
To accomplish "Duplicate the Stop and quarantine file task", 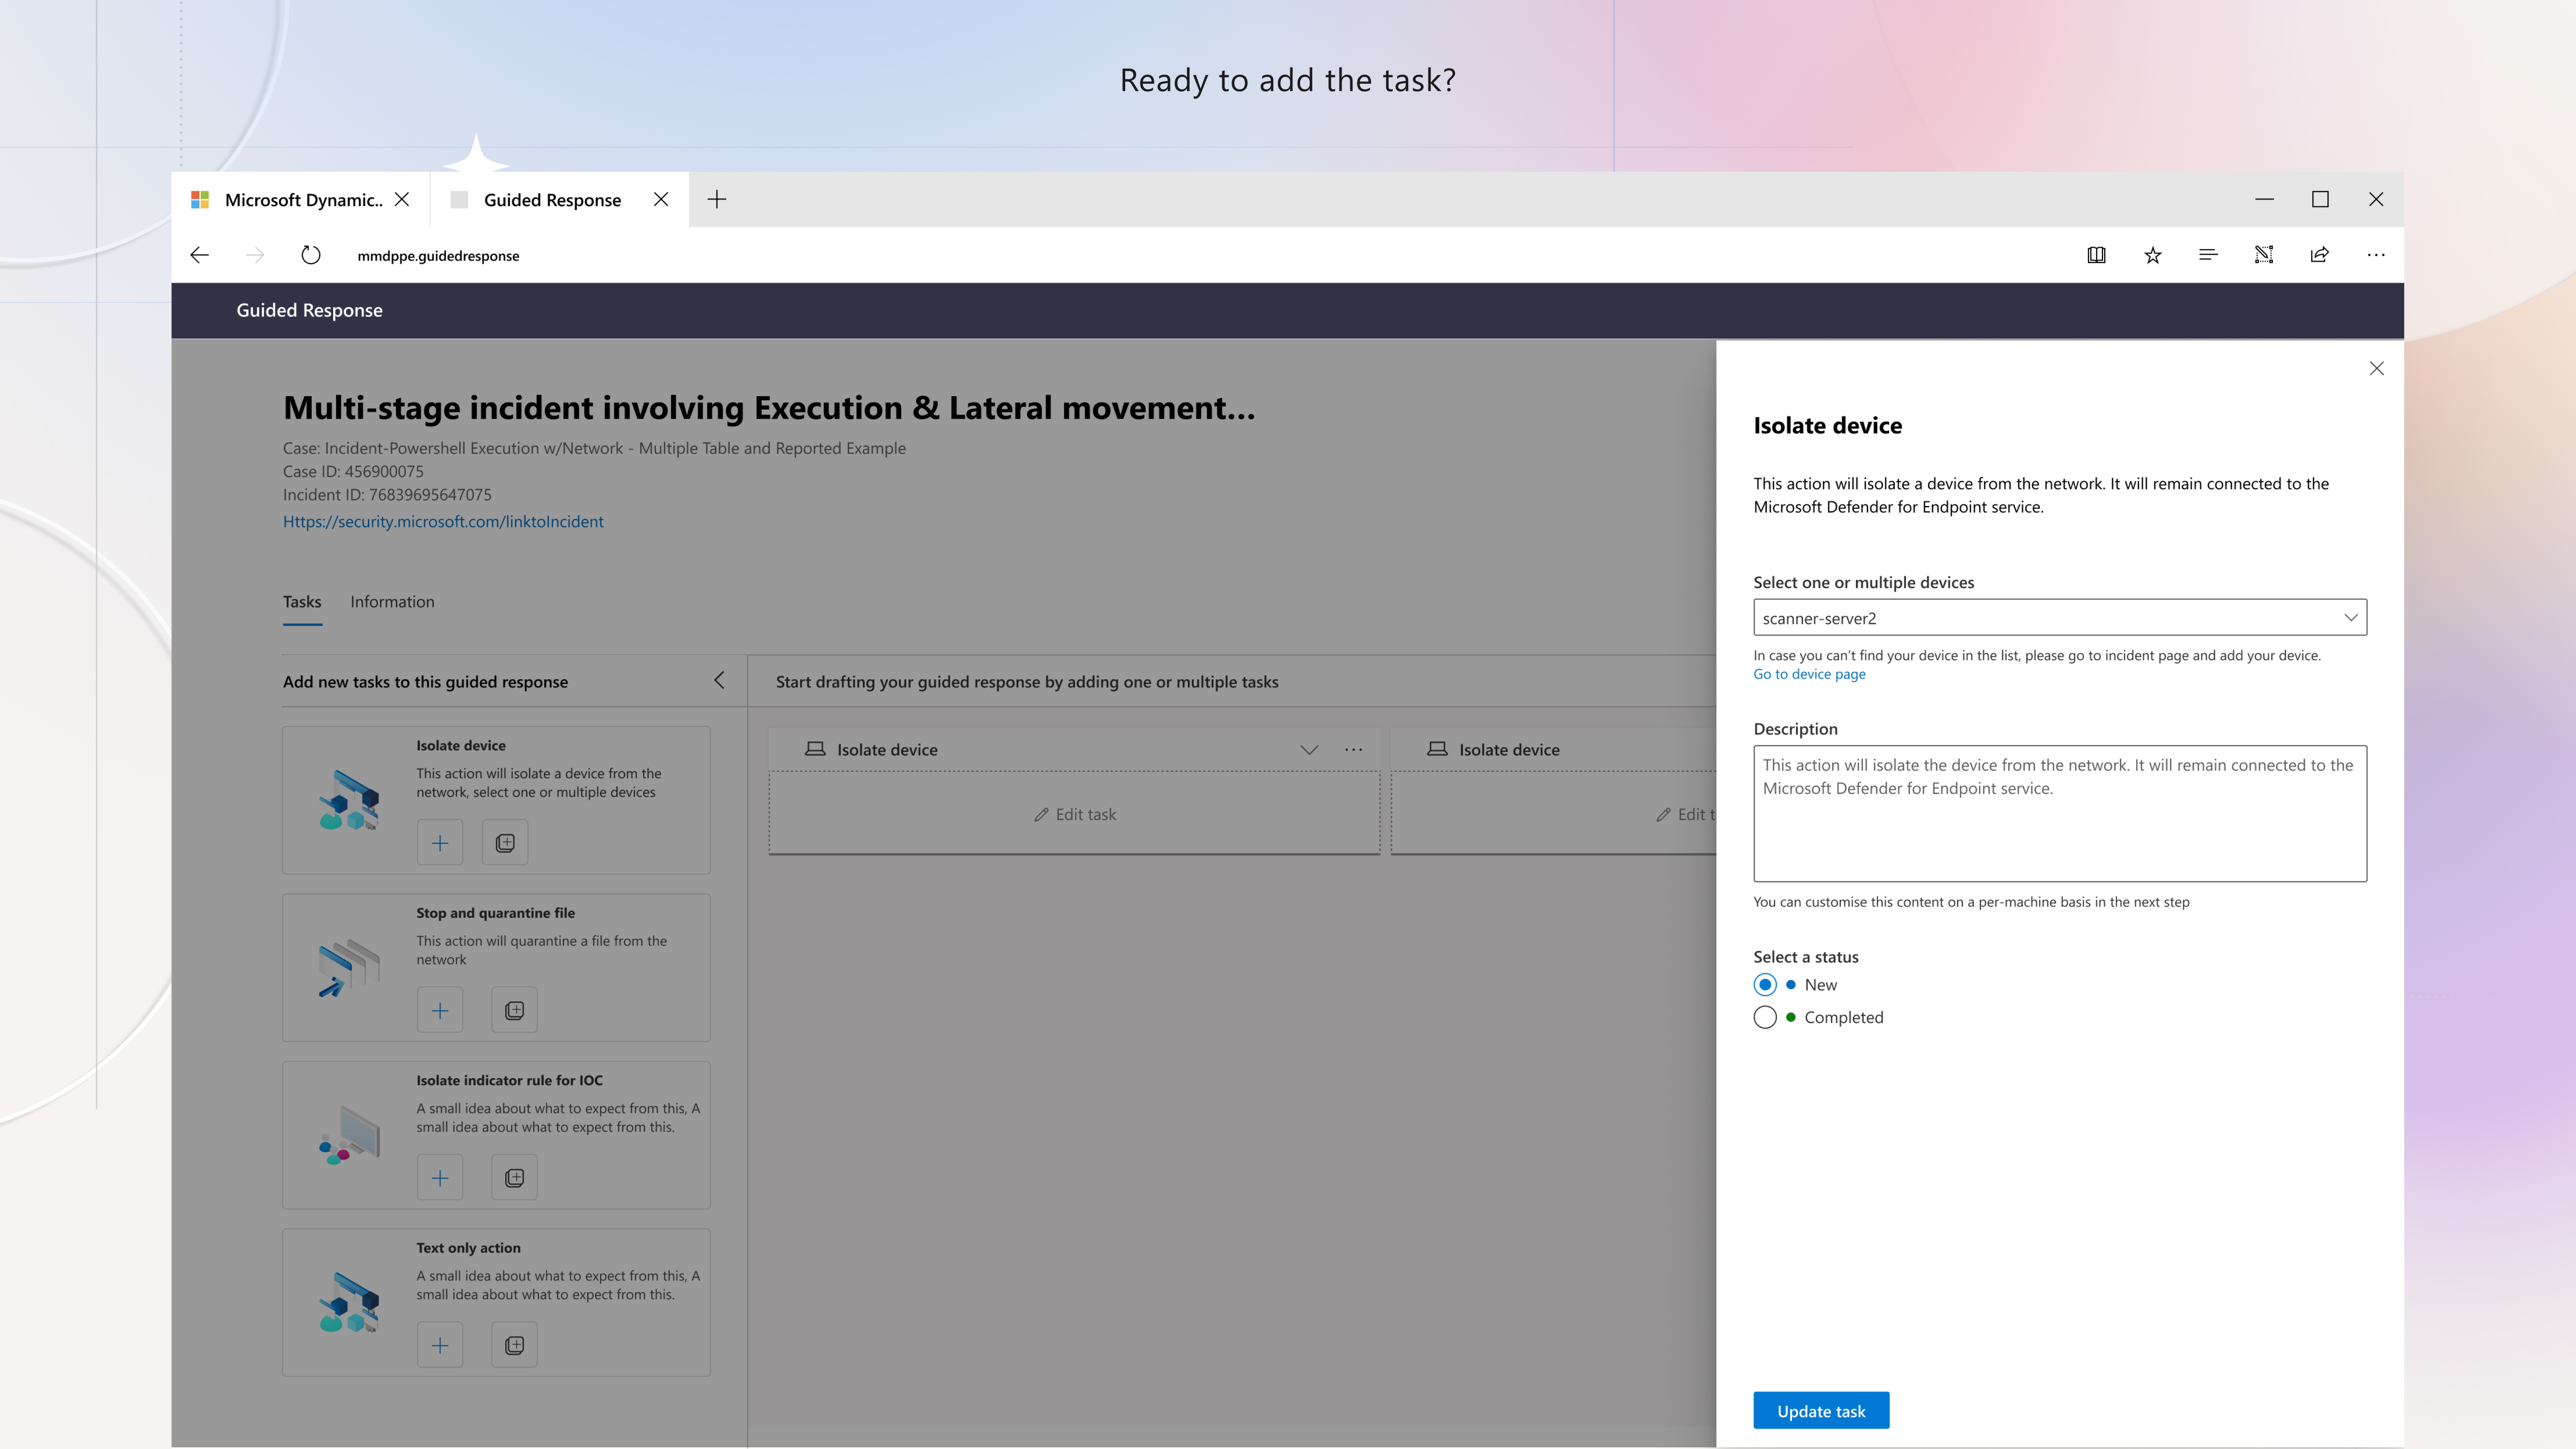I will pos(514,1010).
